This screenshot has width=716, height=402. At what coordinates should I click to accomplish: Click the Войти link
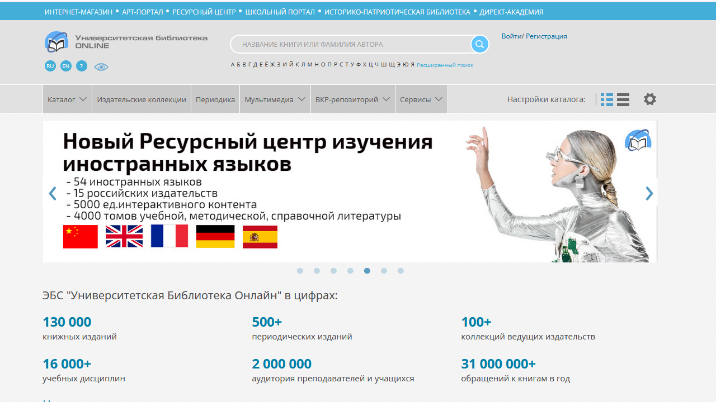click(x=510, y=36)
